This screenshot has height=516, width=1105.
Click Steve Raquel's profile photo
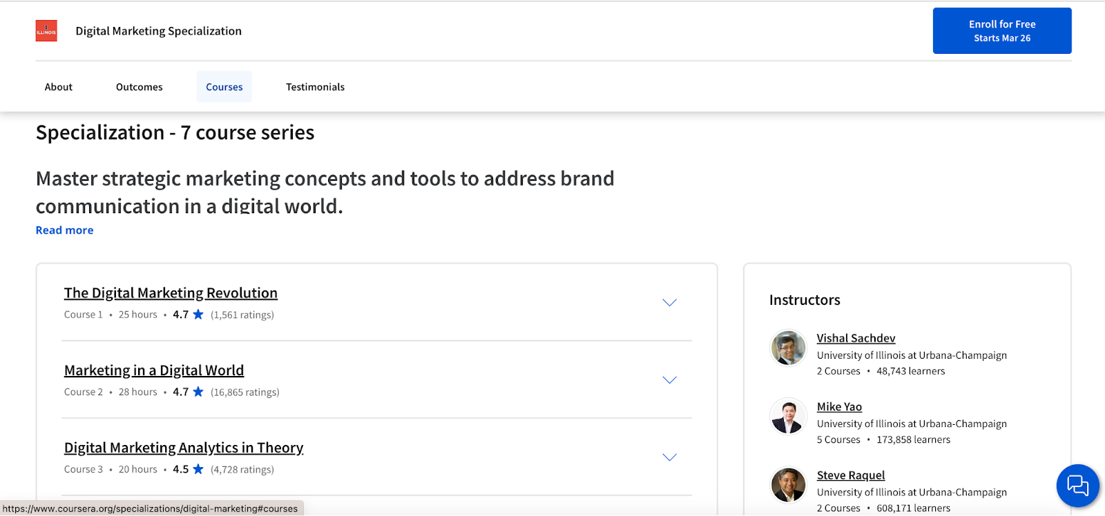tap(788, 484)
